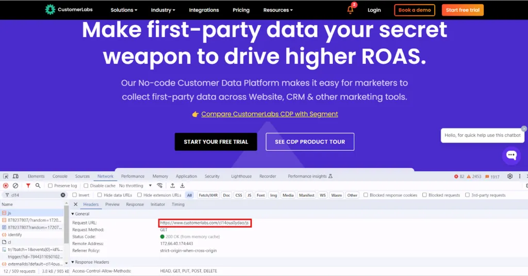Toggle the network filter funnel icon

(x=28, y=185)
